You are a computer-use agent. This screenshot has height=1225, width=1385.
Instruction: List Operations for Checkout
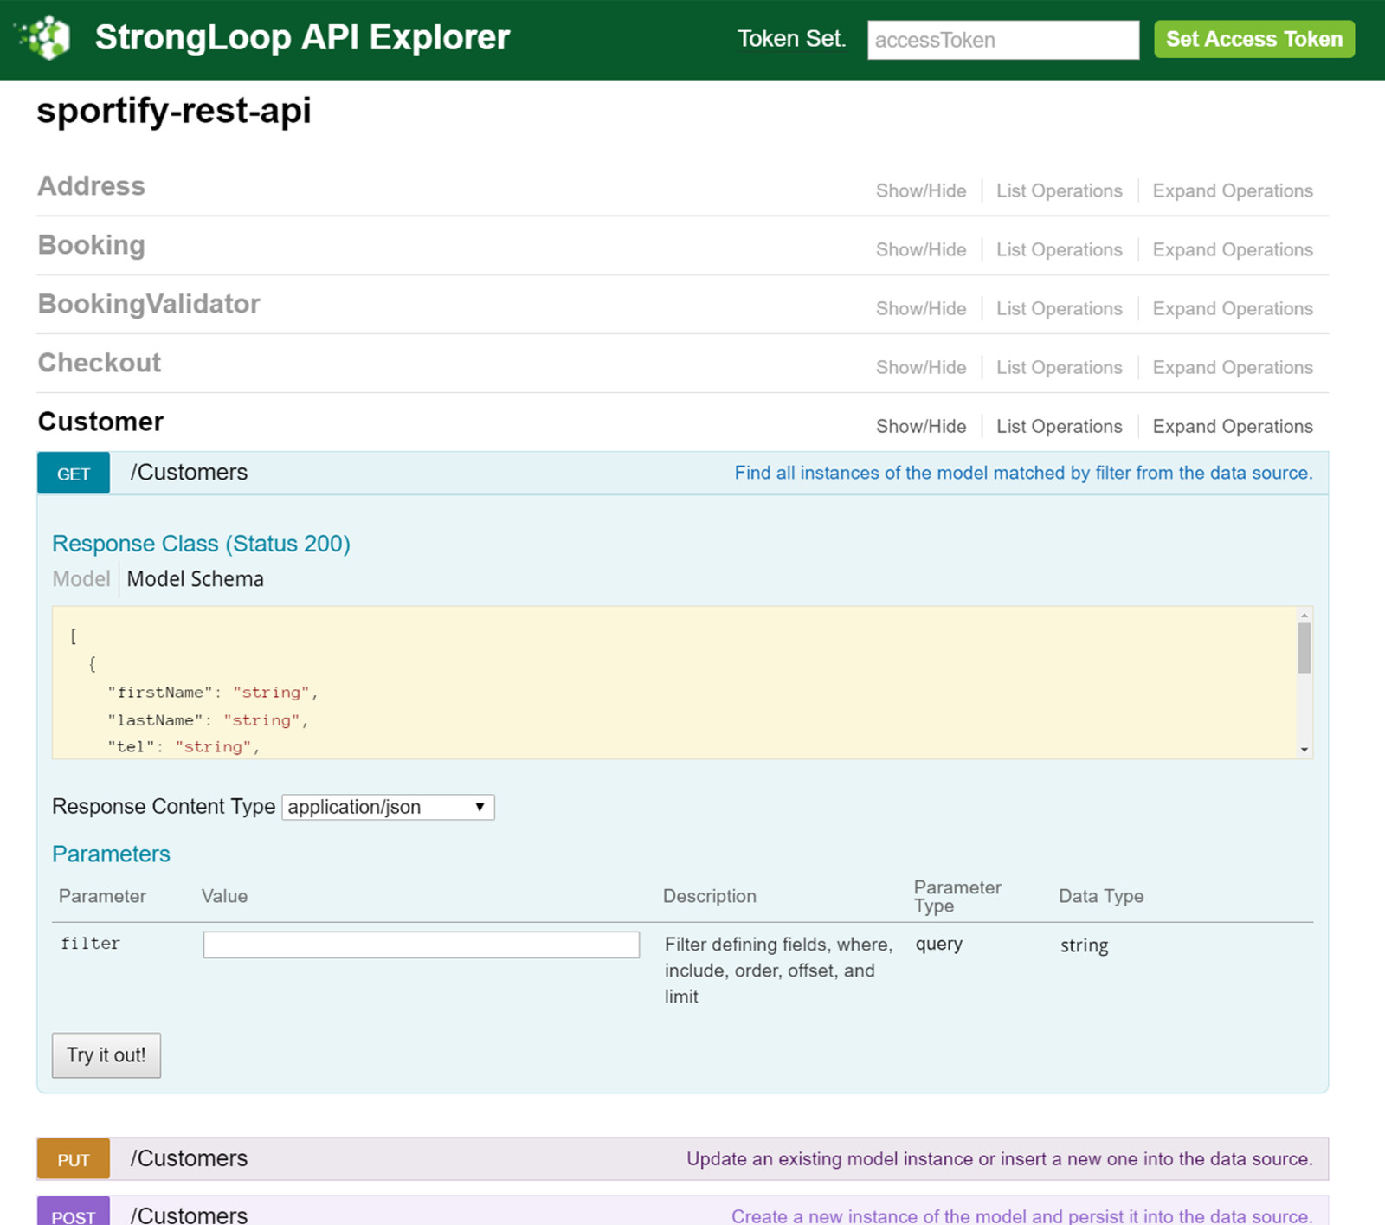click(1059, 367)
